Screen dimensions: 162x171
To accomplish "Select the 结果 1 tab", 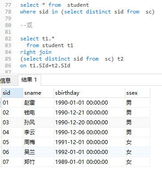I will tap(30, 80).
